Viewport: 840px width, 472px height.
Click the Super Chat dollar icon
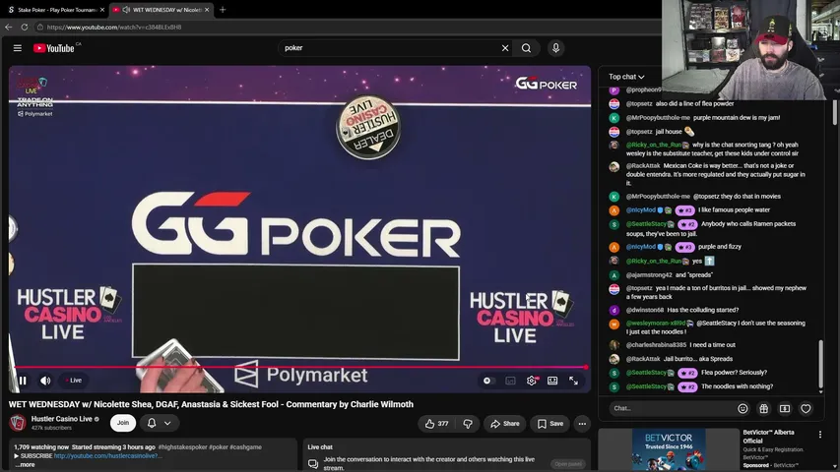click(785, 408)
